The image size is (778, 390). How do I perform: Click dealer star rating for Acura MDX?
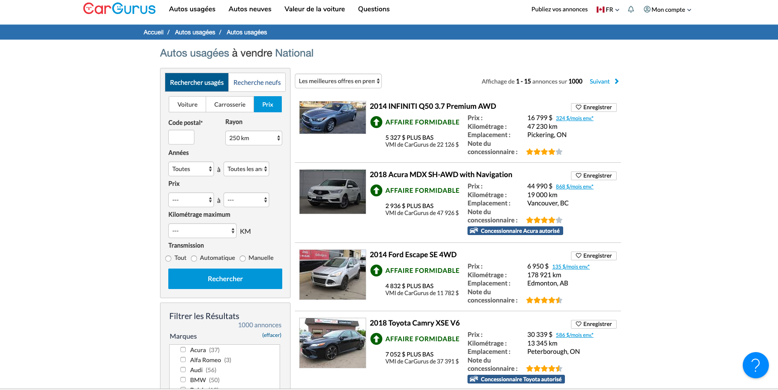tap(544, 220)
